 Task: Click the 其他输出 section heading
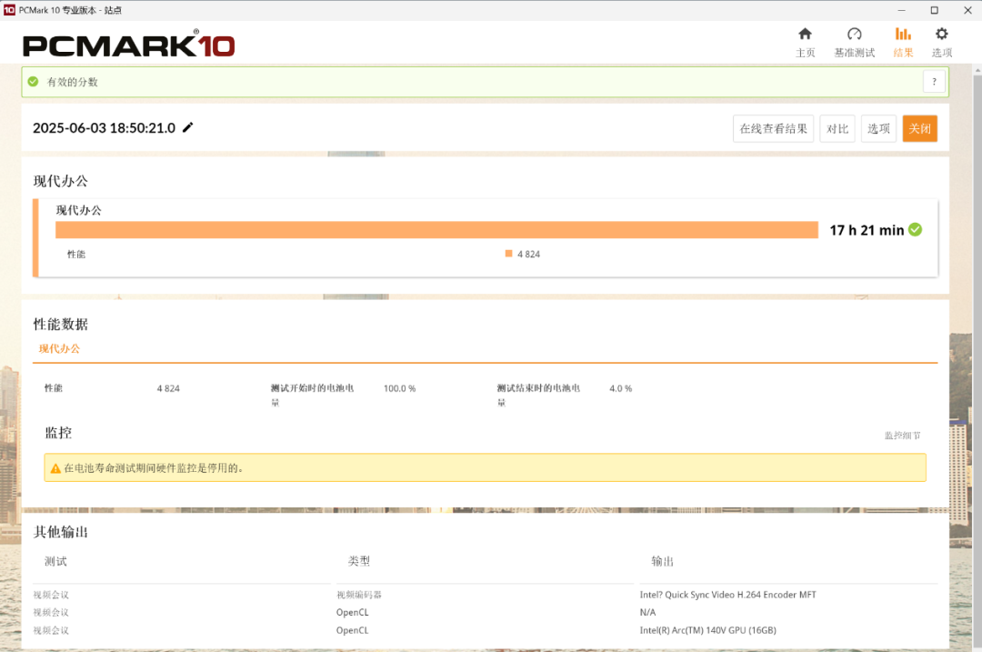pos(61,532)
